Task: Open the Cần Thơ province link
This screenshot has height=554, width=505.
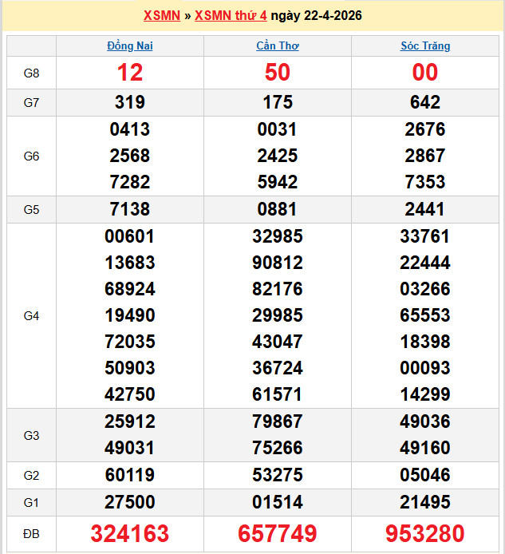Action: (278, 46)
